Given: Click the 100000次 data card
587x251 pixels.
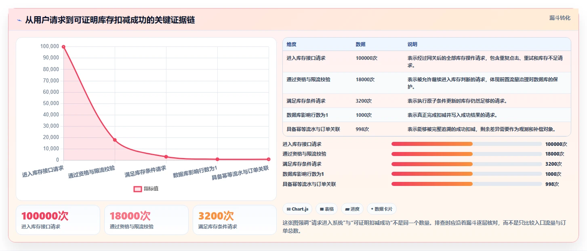Looking at the screenshot, I should tap(58, 220).
